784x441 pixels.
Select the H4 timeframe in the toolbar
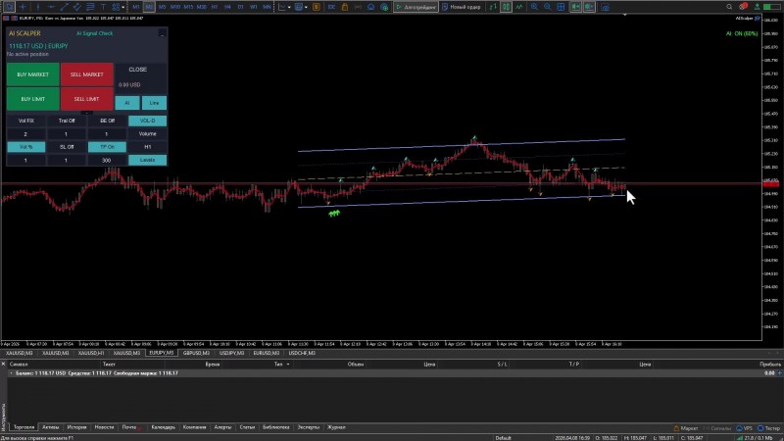pos(227,7)
